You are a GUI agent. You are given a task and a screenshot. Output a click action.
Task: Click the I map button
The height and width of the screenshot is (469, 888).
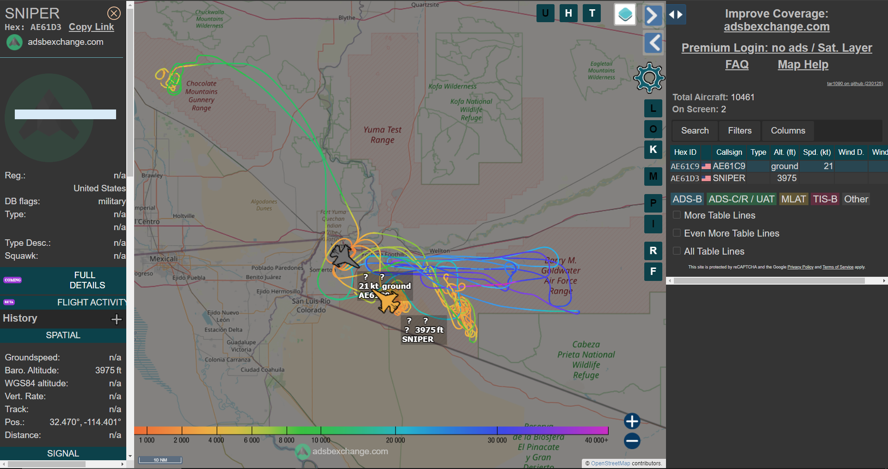click(653, 224)
